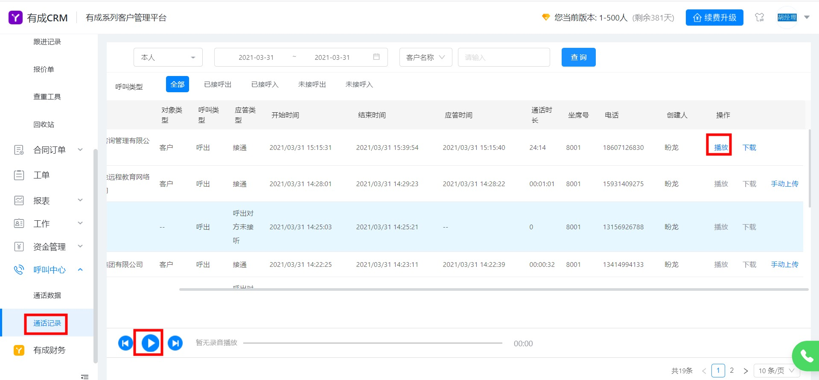Click the 有成财务 yellow icon

[19, 350]
